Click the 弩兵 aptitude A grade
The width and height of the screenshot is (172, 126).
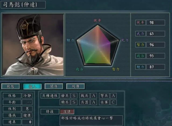(x=113, y=96)
